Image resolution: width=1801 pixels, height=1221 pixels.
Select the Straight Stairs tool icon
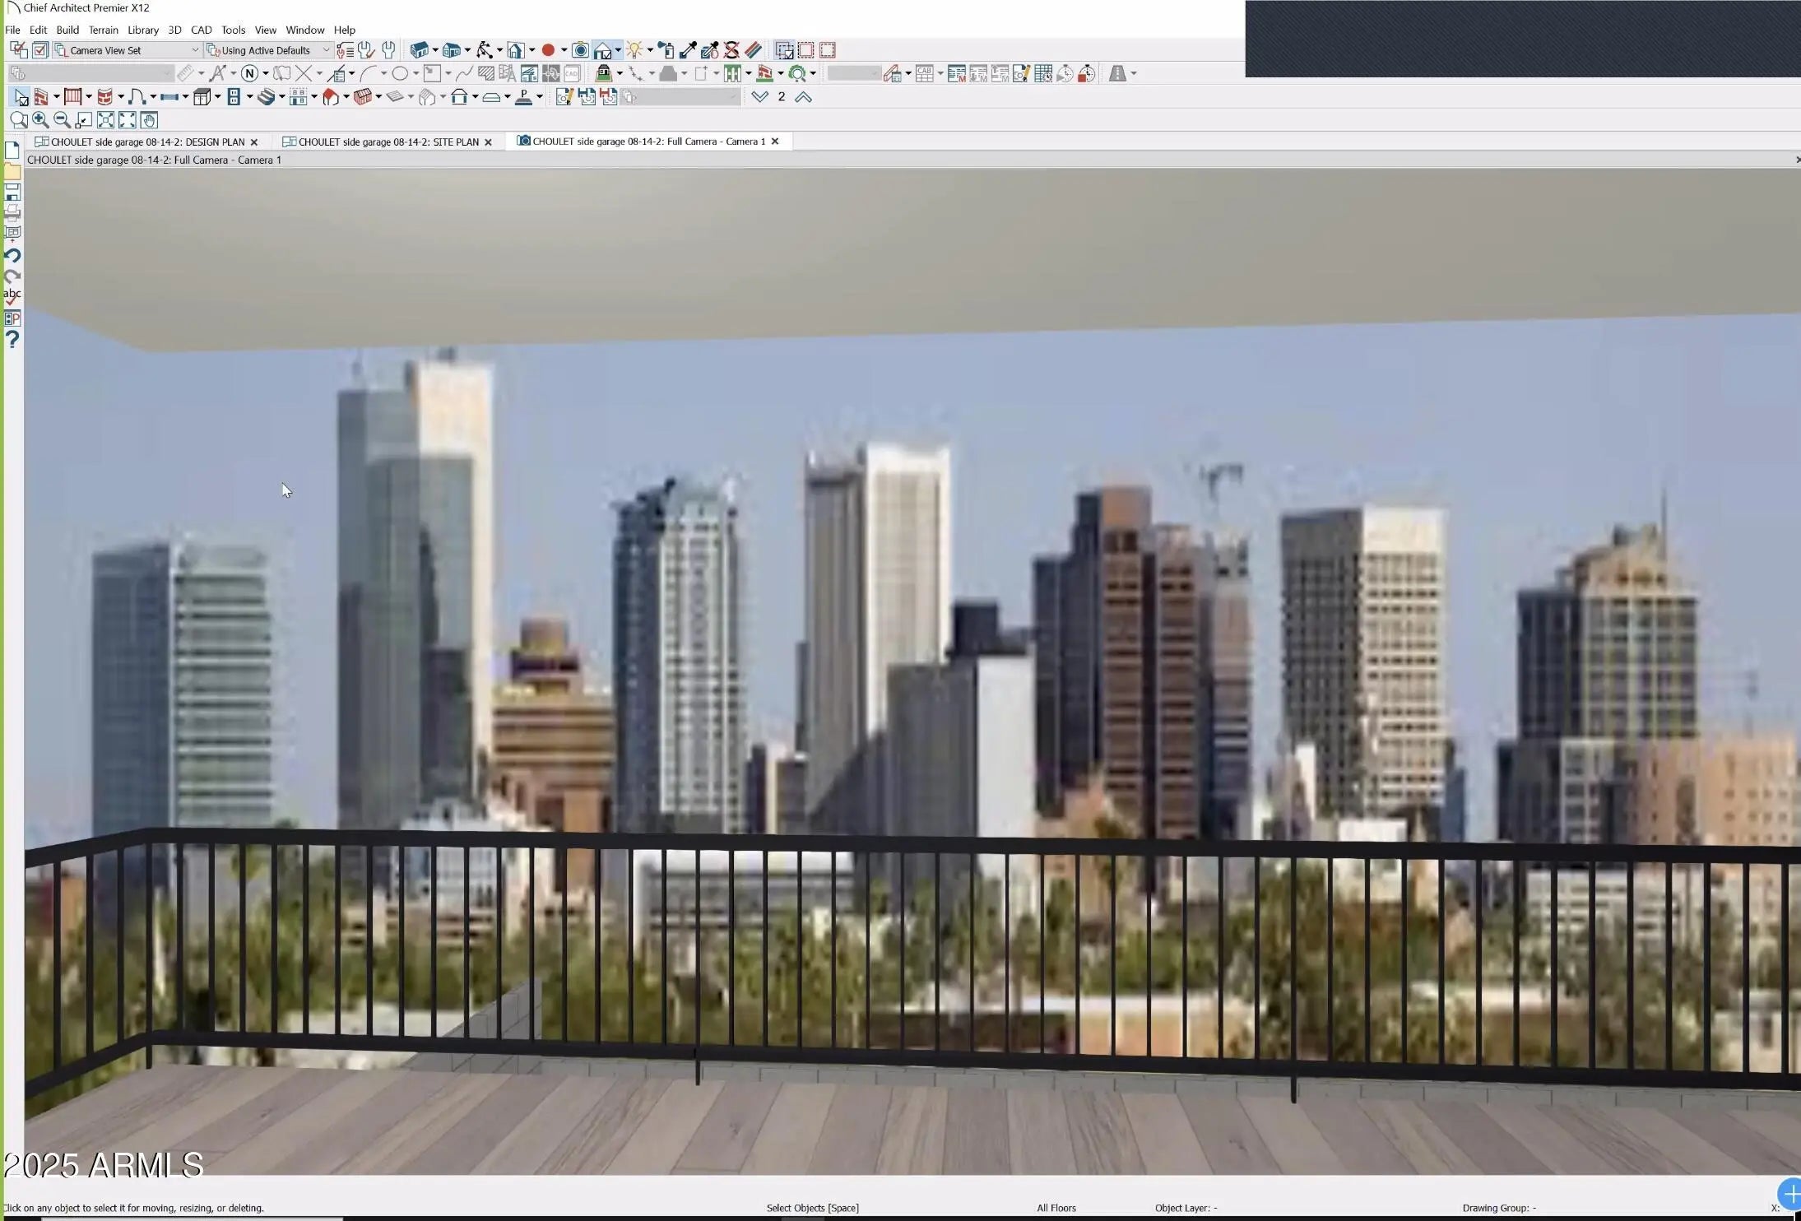[x=266, y=97]
